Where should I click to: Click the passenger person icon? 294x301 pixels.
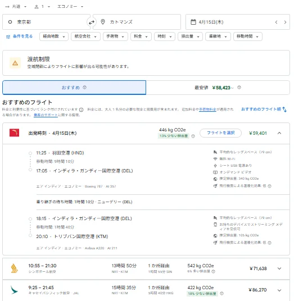[37, 7]
